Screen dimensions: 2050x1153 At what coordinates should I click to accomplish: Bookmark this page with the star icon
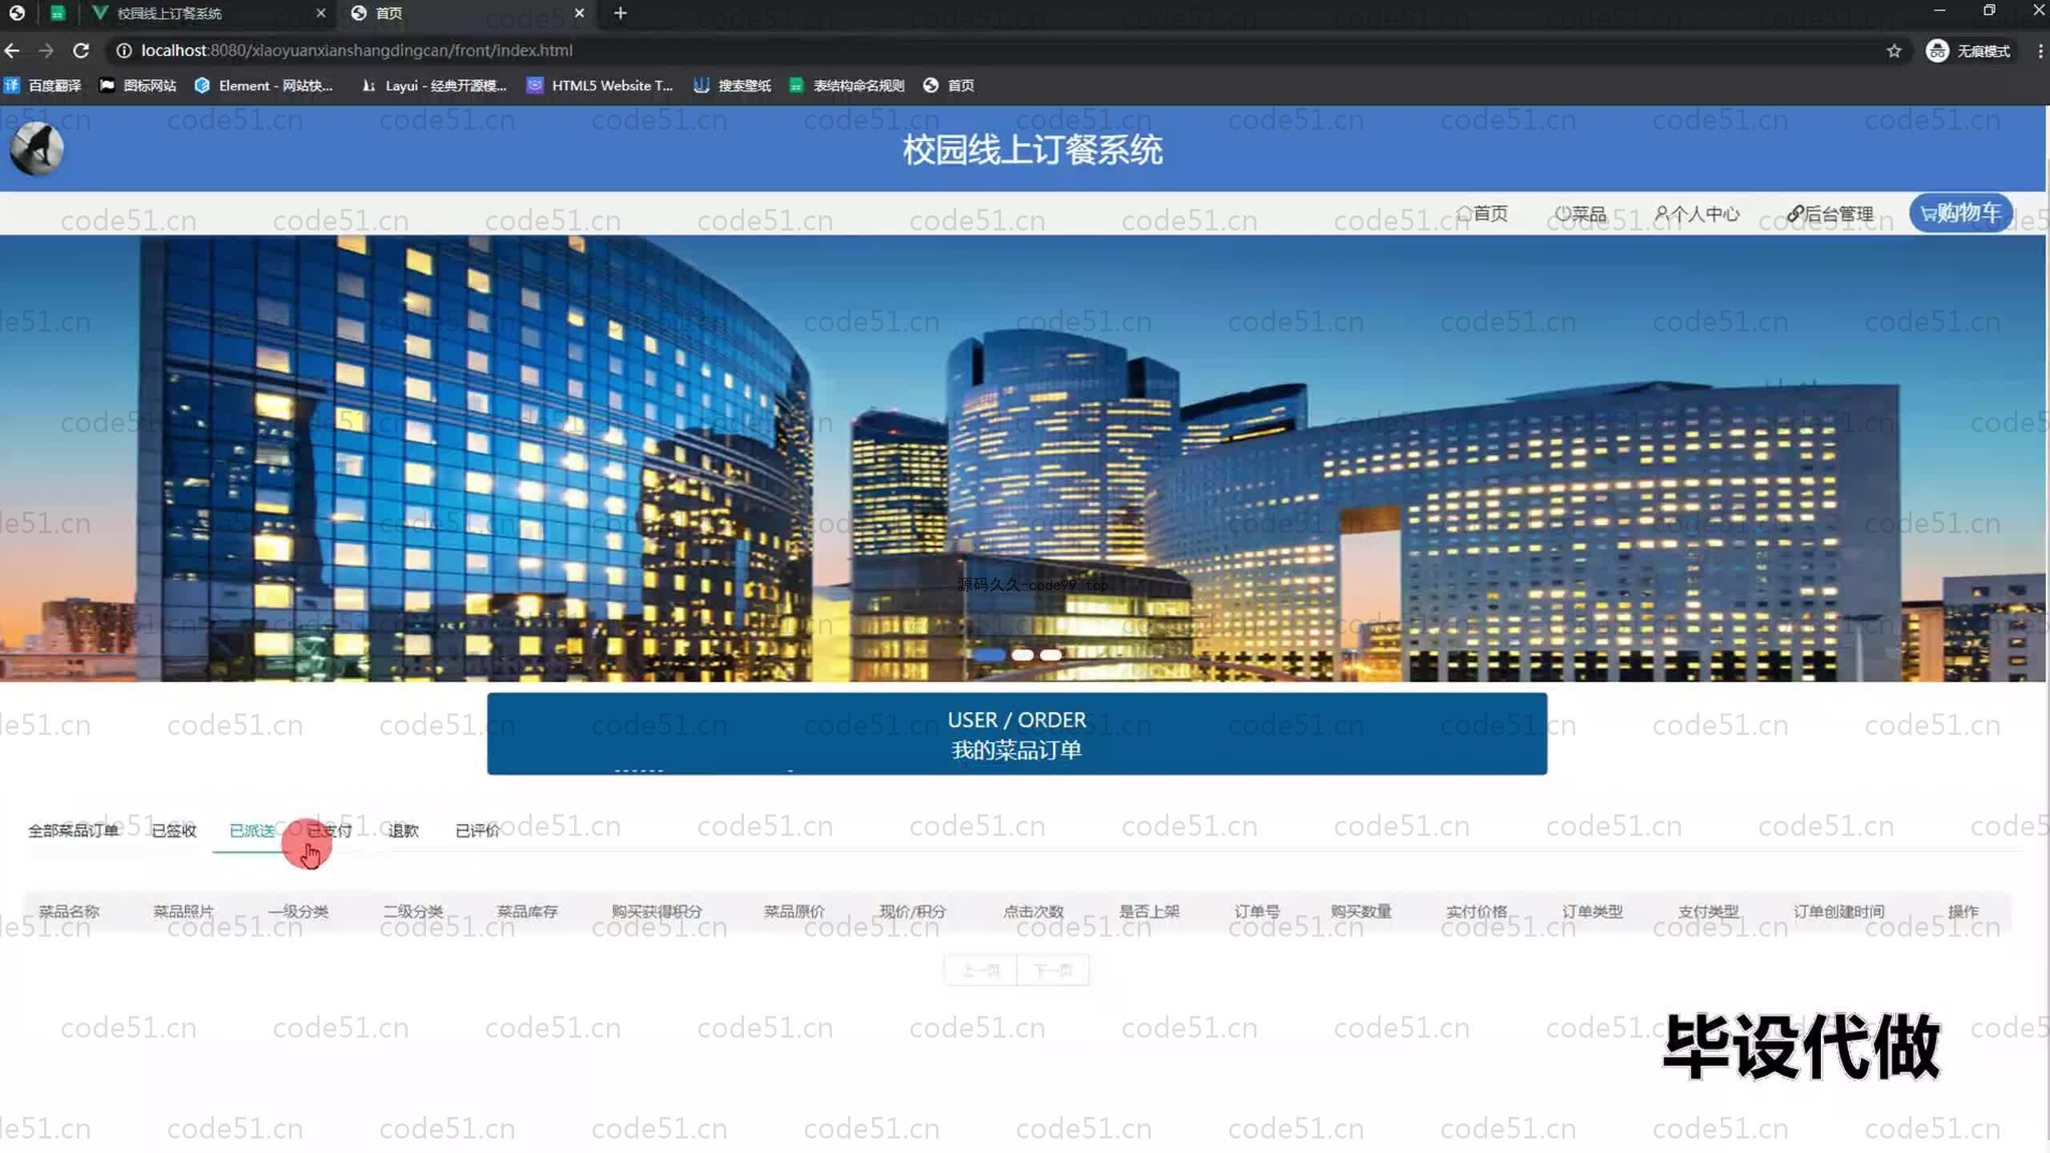pos(1893,51)
